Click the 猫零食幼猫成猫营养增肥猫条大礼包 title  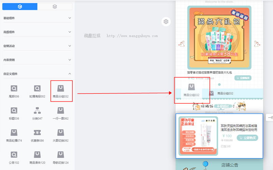[210, 72]
